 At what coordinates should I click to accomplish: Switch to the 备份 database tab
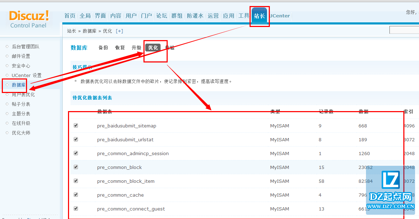103,48
